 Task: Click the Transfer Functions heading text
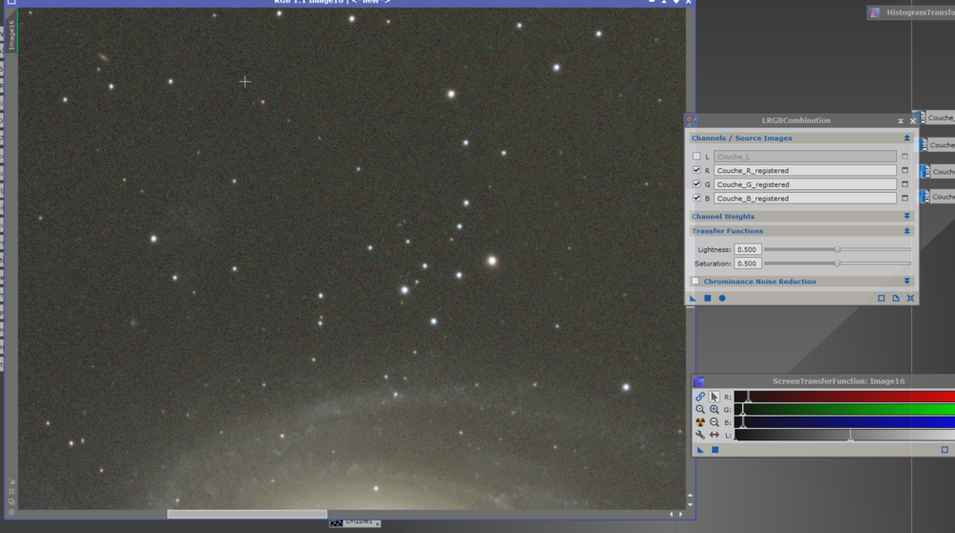click(727, 231)
